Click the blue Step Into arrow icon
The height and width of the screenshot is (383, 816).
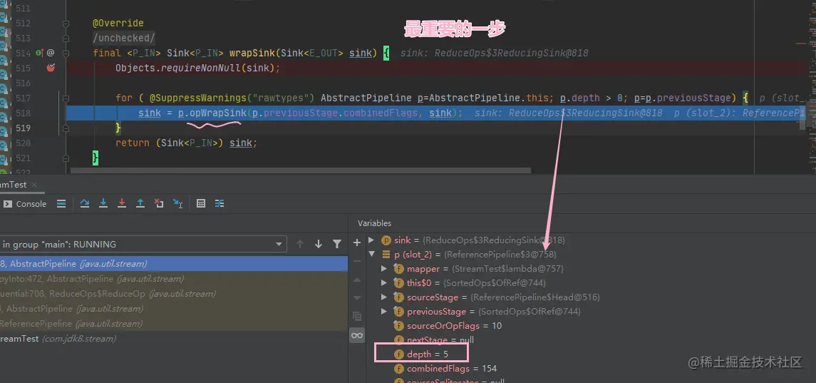tap(103, 204)
